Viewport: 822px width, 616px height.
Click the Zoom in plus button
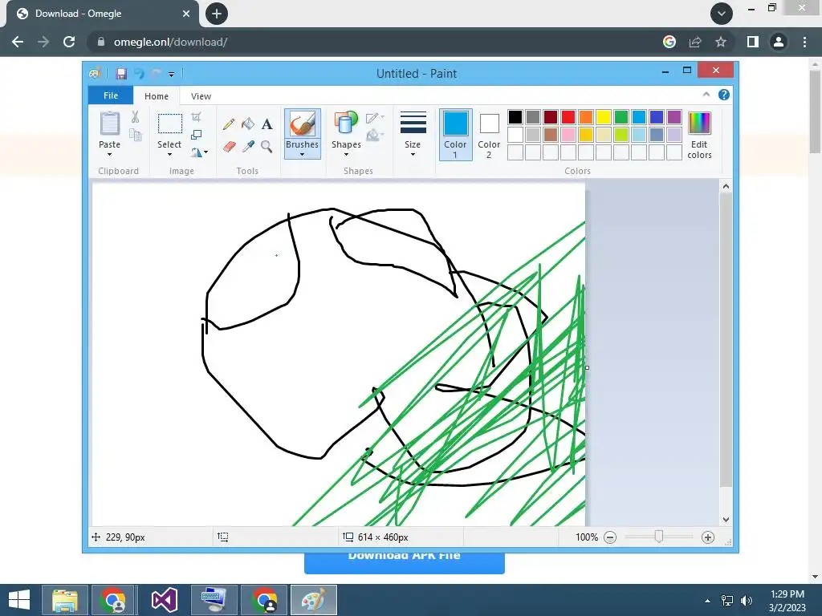coord(708,537)
